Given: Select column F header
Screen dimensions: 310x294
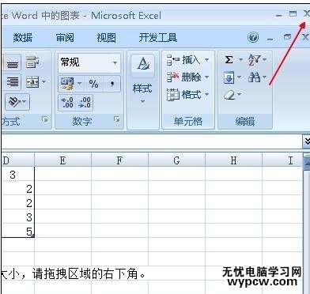Looking at the screenshot, I should click(x=119, y=160).
